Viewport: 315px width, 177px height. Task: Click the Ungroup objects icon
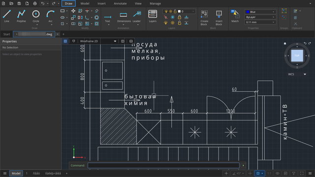click(x=284, y=18)
